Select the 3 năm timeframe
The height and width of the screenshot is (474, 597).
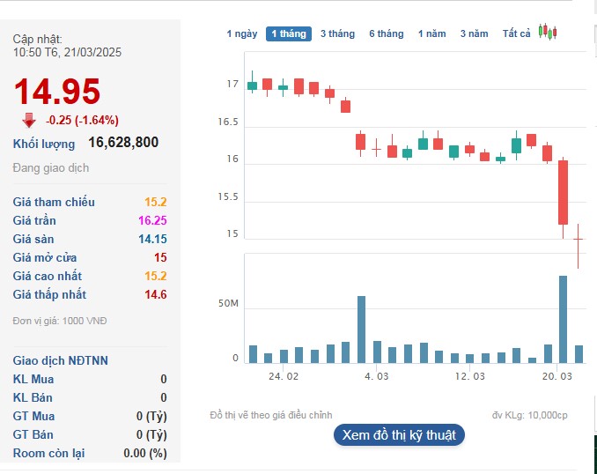[474, 33]
